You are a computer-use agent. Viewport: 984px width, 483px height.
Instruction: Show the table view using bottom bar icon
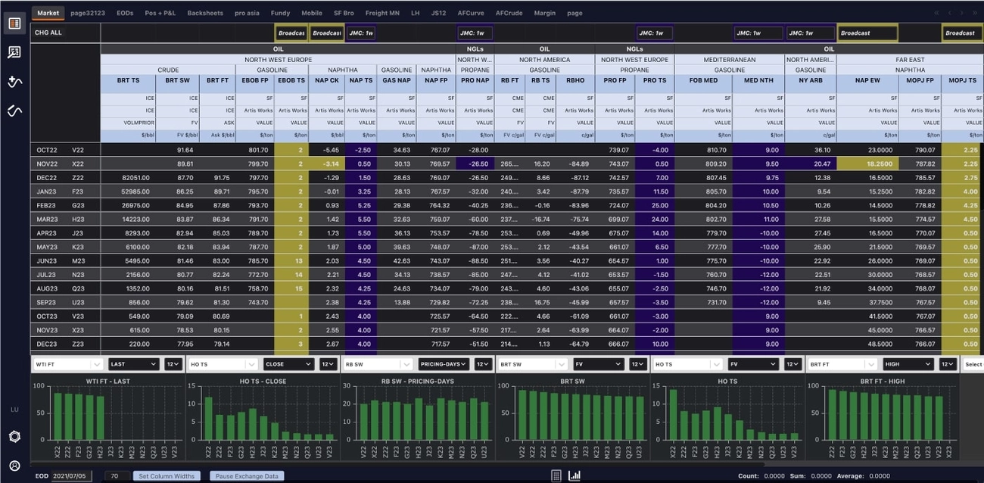tap(556, 475)
